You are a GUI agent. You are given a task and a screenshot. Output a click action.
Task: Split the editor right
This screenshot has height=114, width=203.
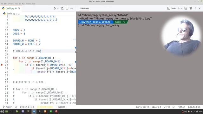click(x=67, y=8)
